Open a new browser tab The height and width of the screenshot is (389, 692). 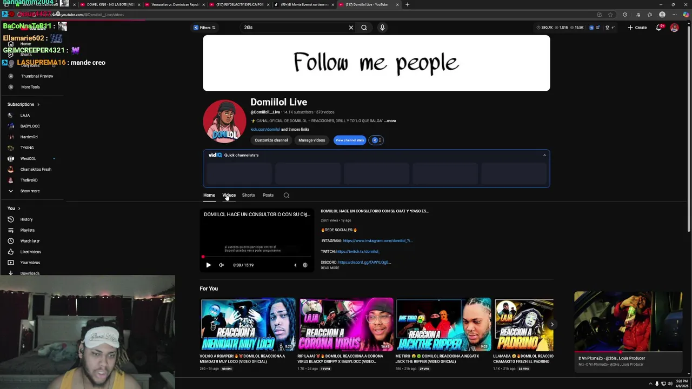tap(407, 4)
